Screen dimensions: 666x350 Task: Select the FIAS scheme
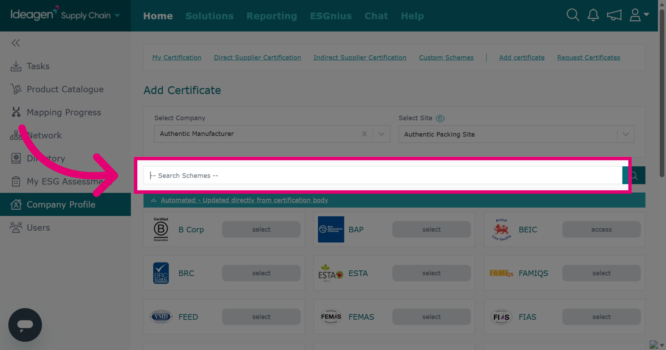(601, 317)
